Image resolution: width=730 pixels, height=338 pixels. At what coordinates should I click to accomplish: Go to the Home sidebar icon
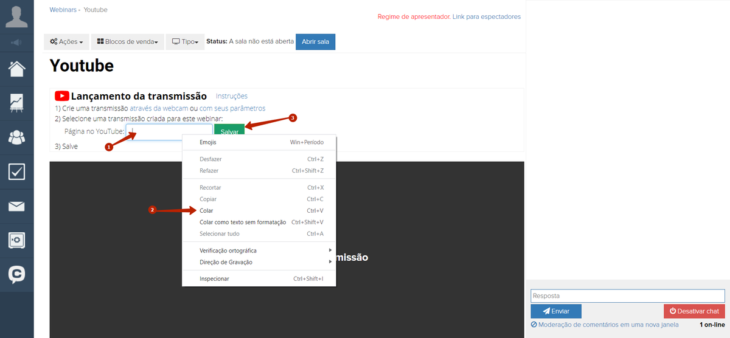(16, 68)
